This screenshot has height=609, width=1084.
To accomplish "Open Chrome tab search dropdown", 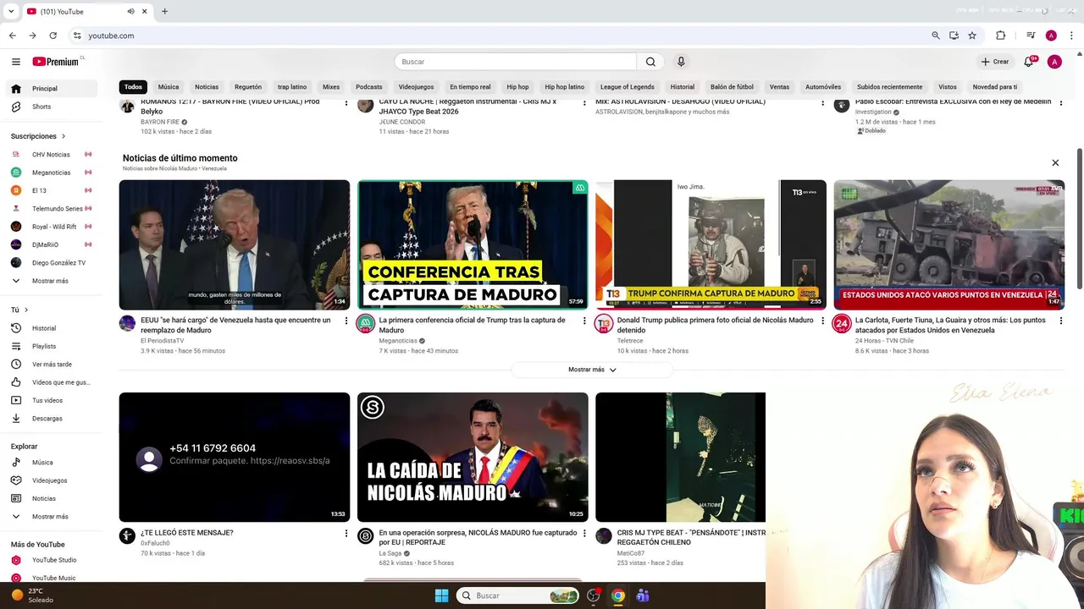I will 11,11.
